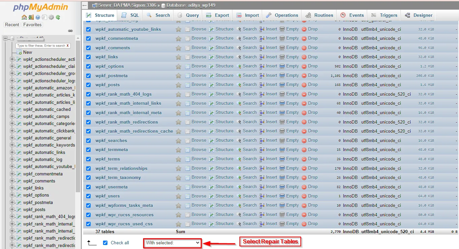Click the Recent tables button
This screenshot has width=459, height=249.
point(12,25)
